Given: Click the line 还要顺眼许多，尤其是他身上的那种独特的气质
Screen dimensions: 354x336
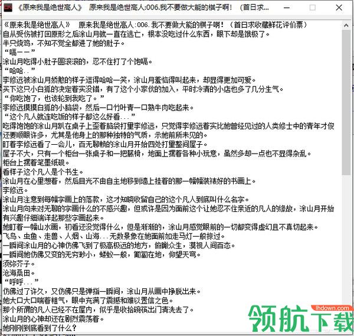Looking at the screenshot, I should pyautogui.click(x=105, y=135).
